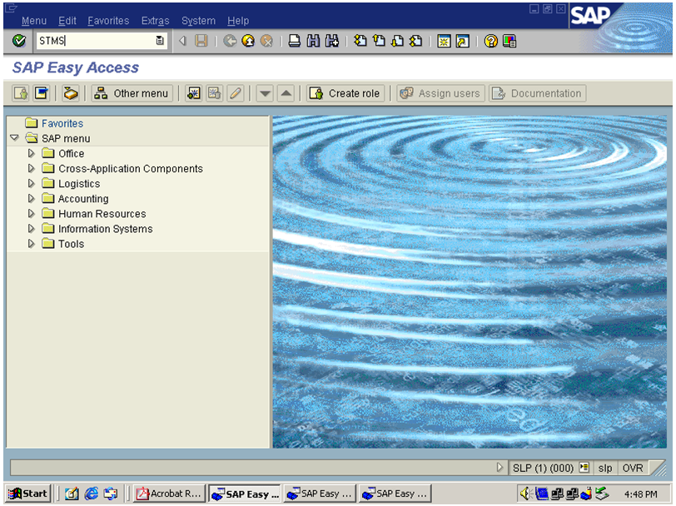
Task: Click the volume speaker tray icon
Action: [x=525, y=494]
